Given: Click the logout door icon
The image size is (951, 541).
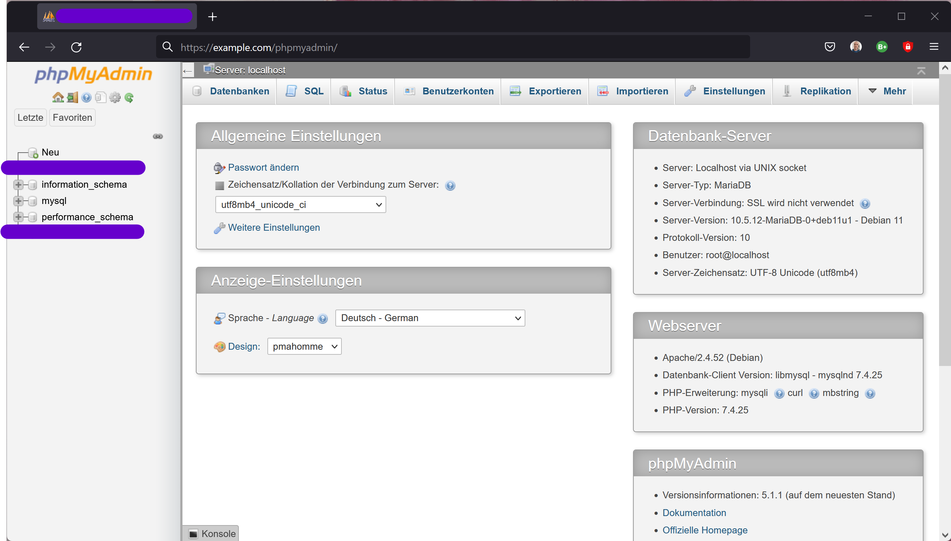Looking at the screenshot, I should (x=72, y=97).
